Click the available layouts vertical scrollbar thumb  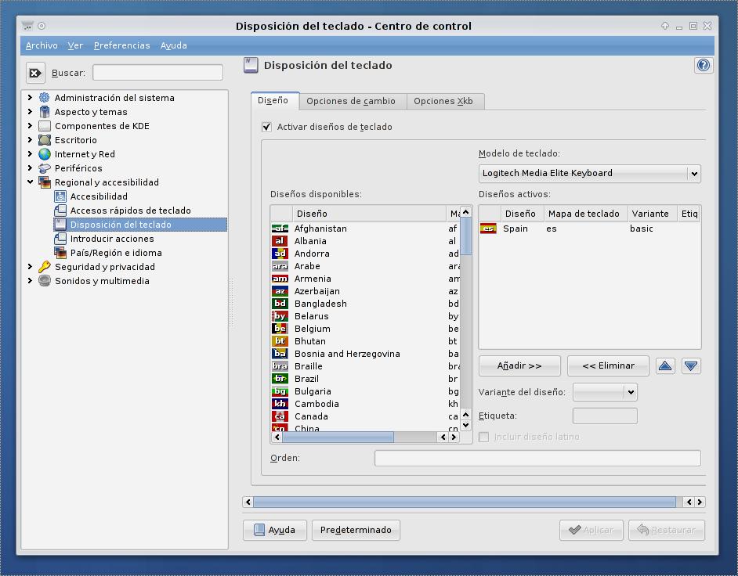[x=465, y=236]
